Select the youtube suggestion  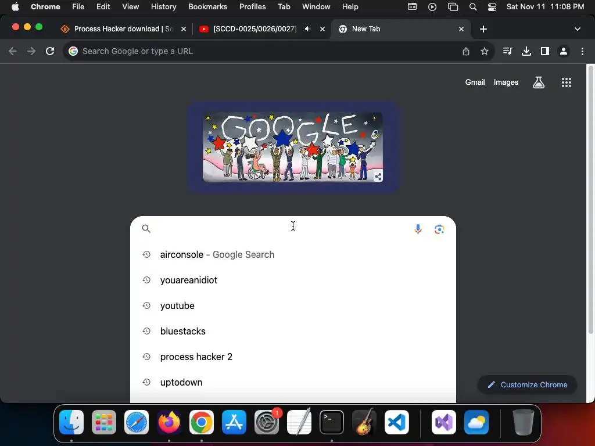(x=293, y=305)
